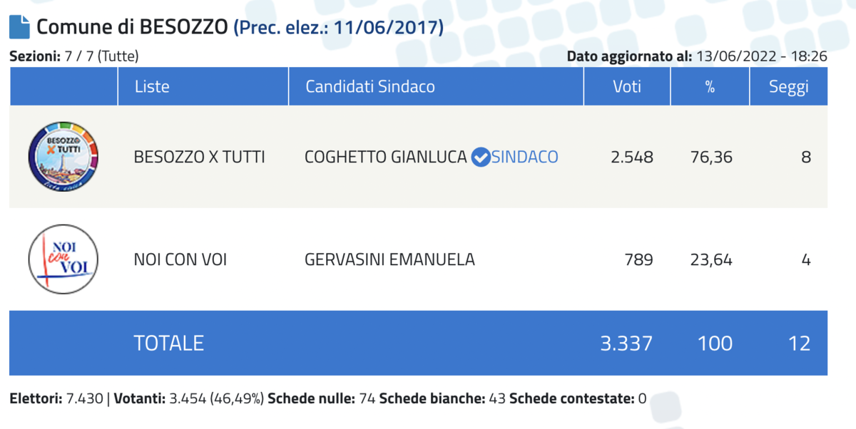This screenshot has width=856, height=429.
Task: Click the percentage column header
Action: (x=710, y=87)
